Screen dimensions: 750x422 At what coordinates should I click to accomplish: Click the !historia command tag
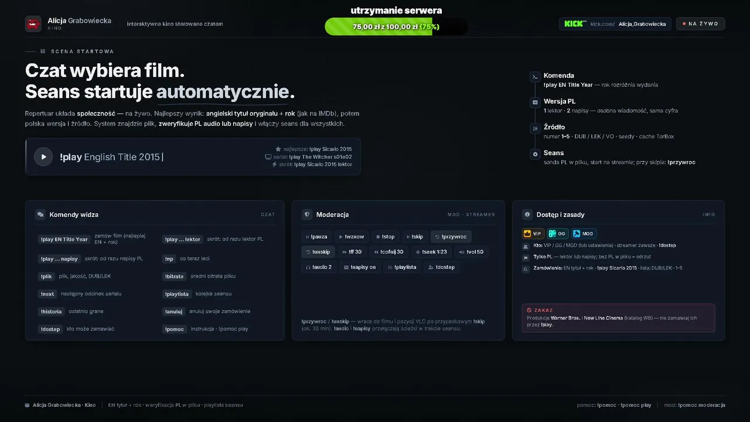tap(52, 311)
